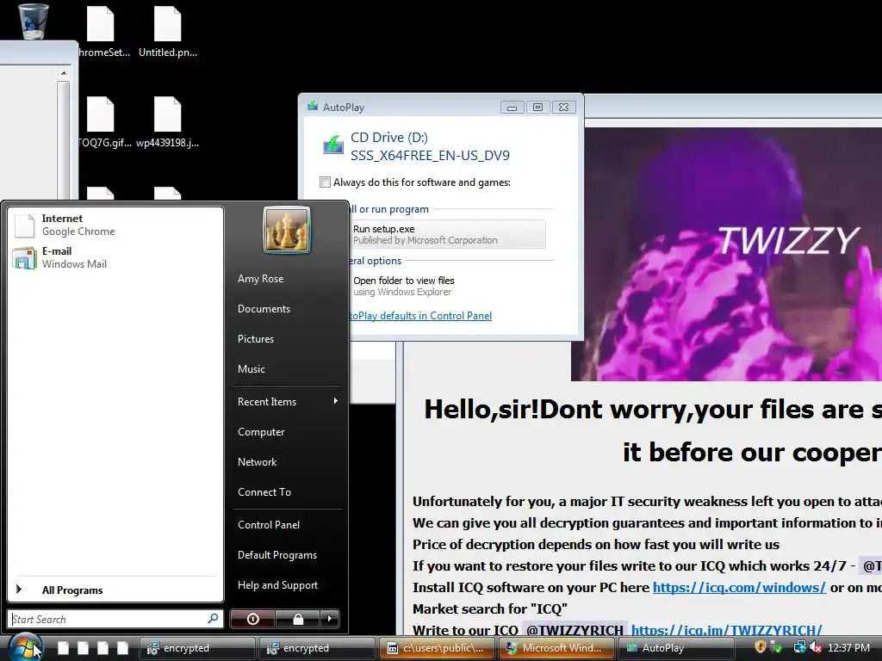Click the 12:37 PM taskbar clock
This screenshot has width=882, height=661.
tap(848, 648)
